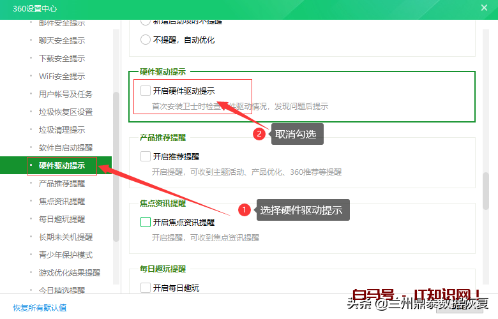The width and height of the screenshot is (498, 319).
Task: Open 长期未关机提醒 settings
Action: [66, 237]
